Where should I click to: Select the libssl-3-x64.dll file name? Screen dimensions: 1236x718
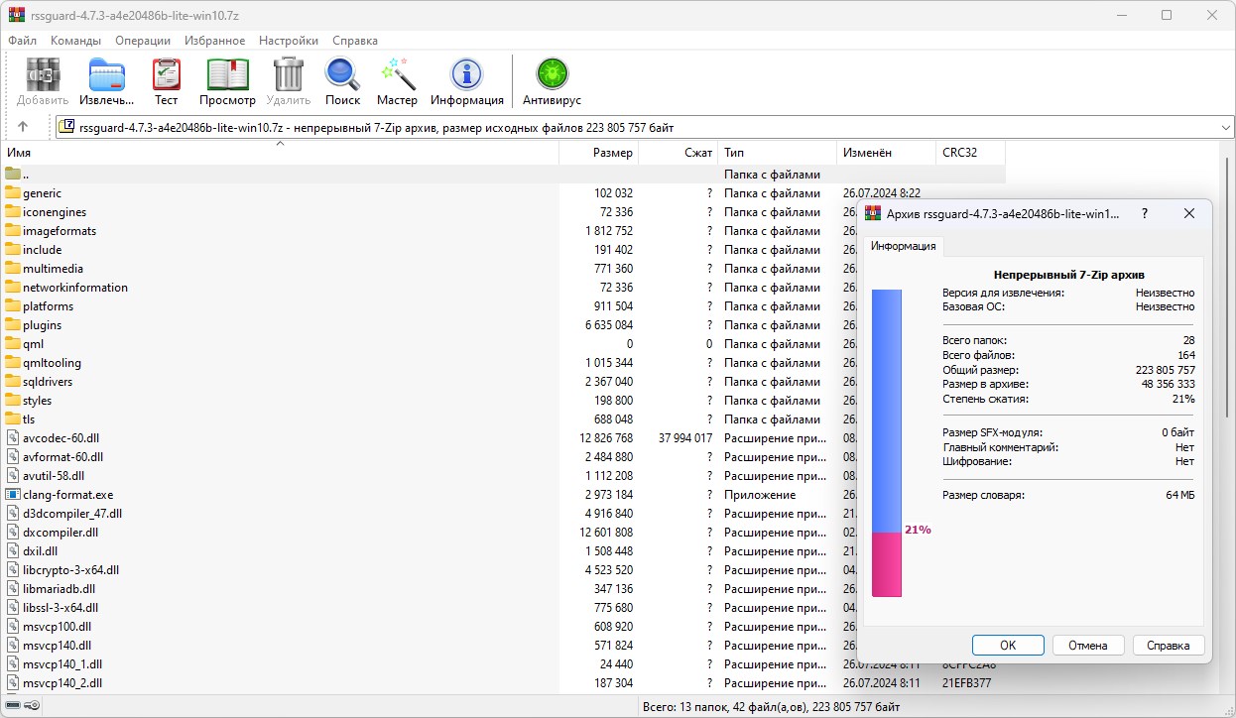[61, 608]
